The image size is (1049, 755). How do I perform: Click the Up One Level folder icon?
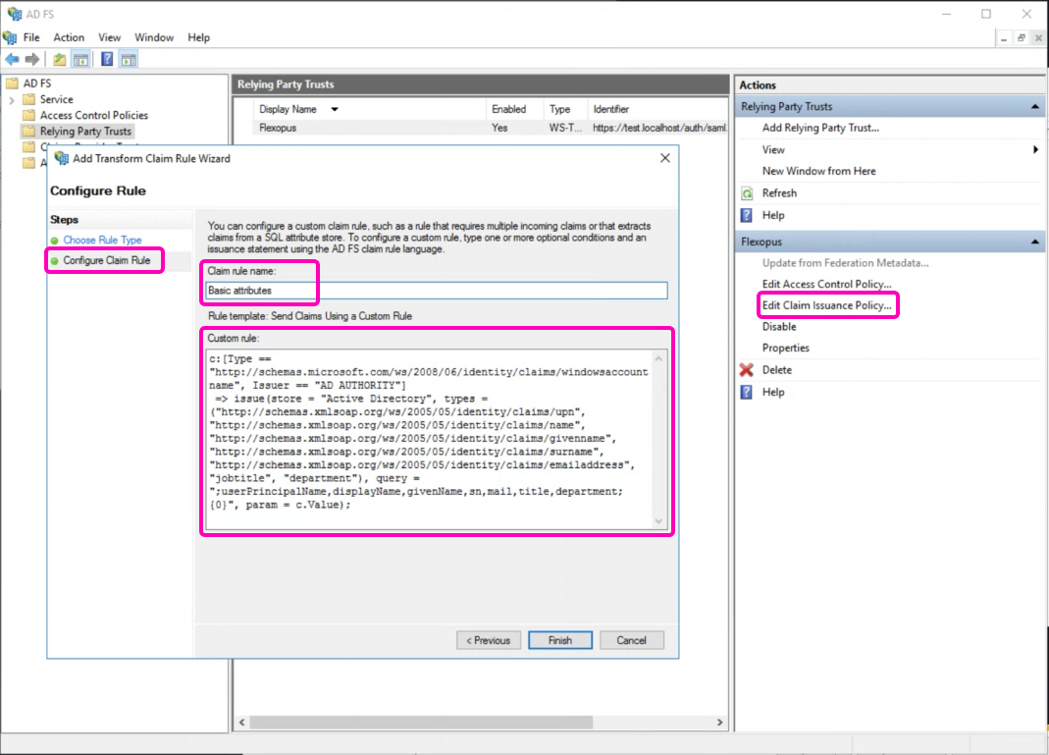(x=60, y=60)
